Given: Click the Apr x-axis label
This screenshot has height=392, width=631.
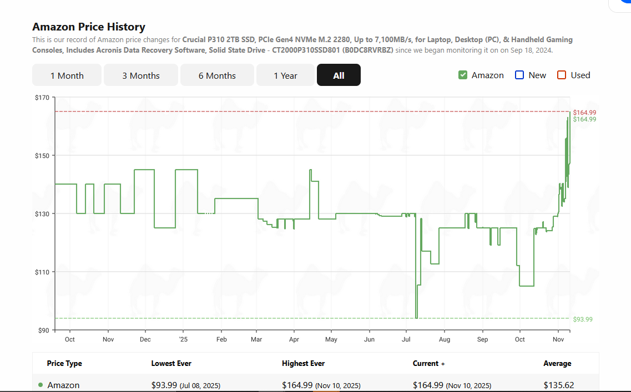Looking at the screenshot, I should coord(294,339).
